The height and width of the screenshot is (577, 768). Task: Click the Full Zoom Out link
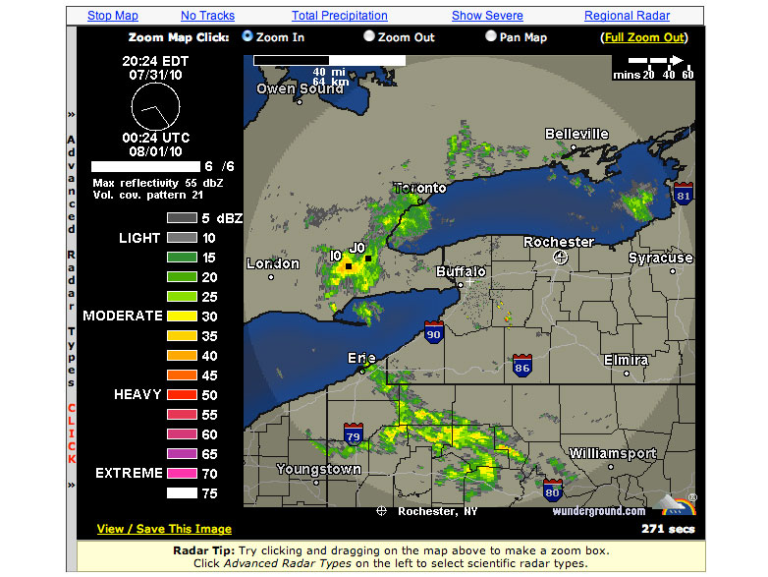click(x=644, y=37)
